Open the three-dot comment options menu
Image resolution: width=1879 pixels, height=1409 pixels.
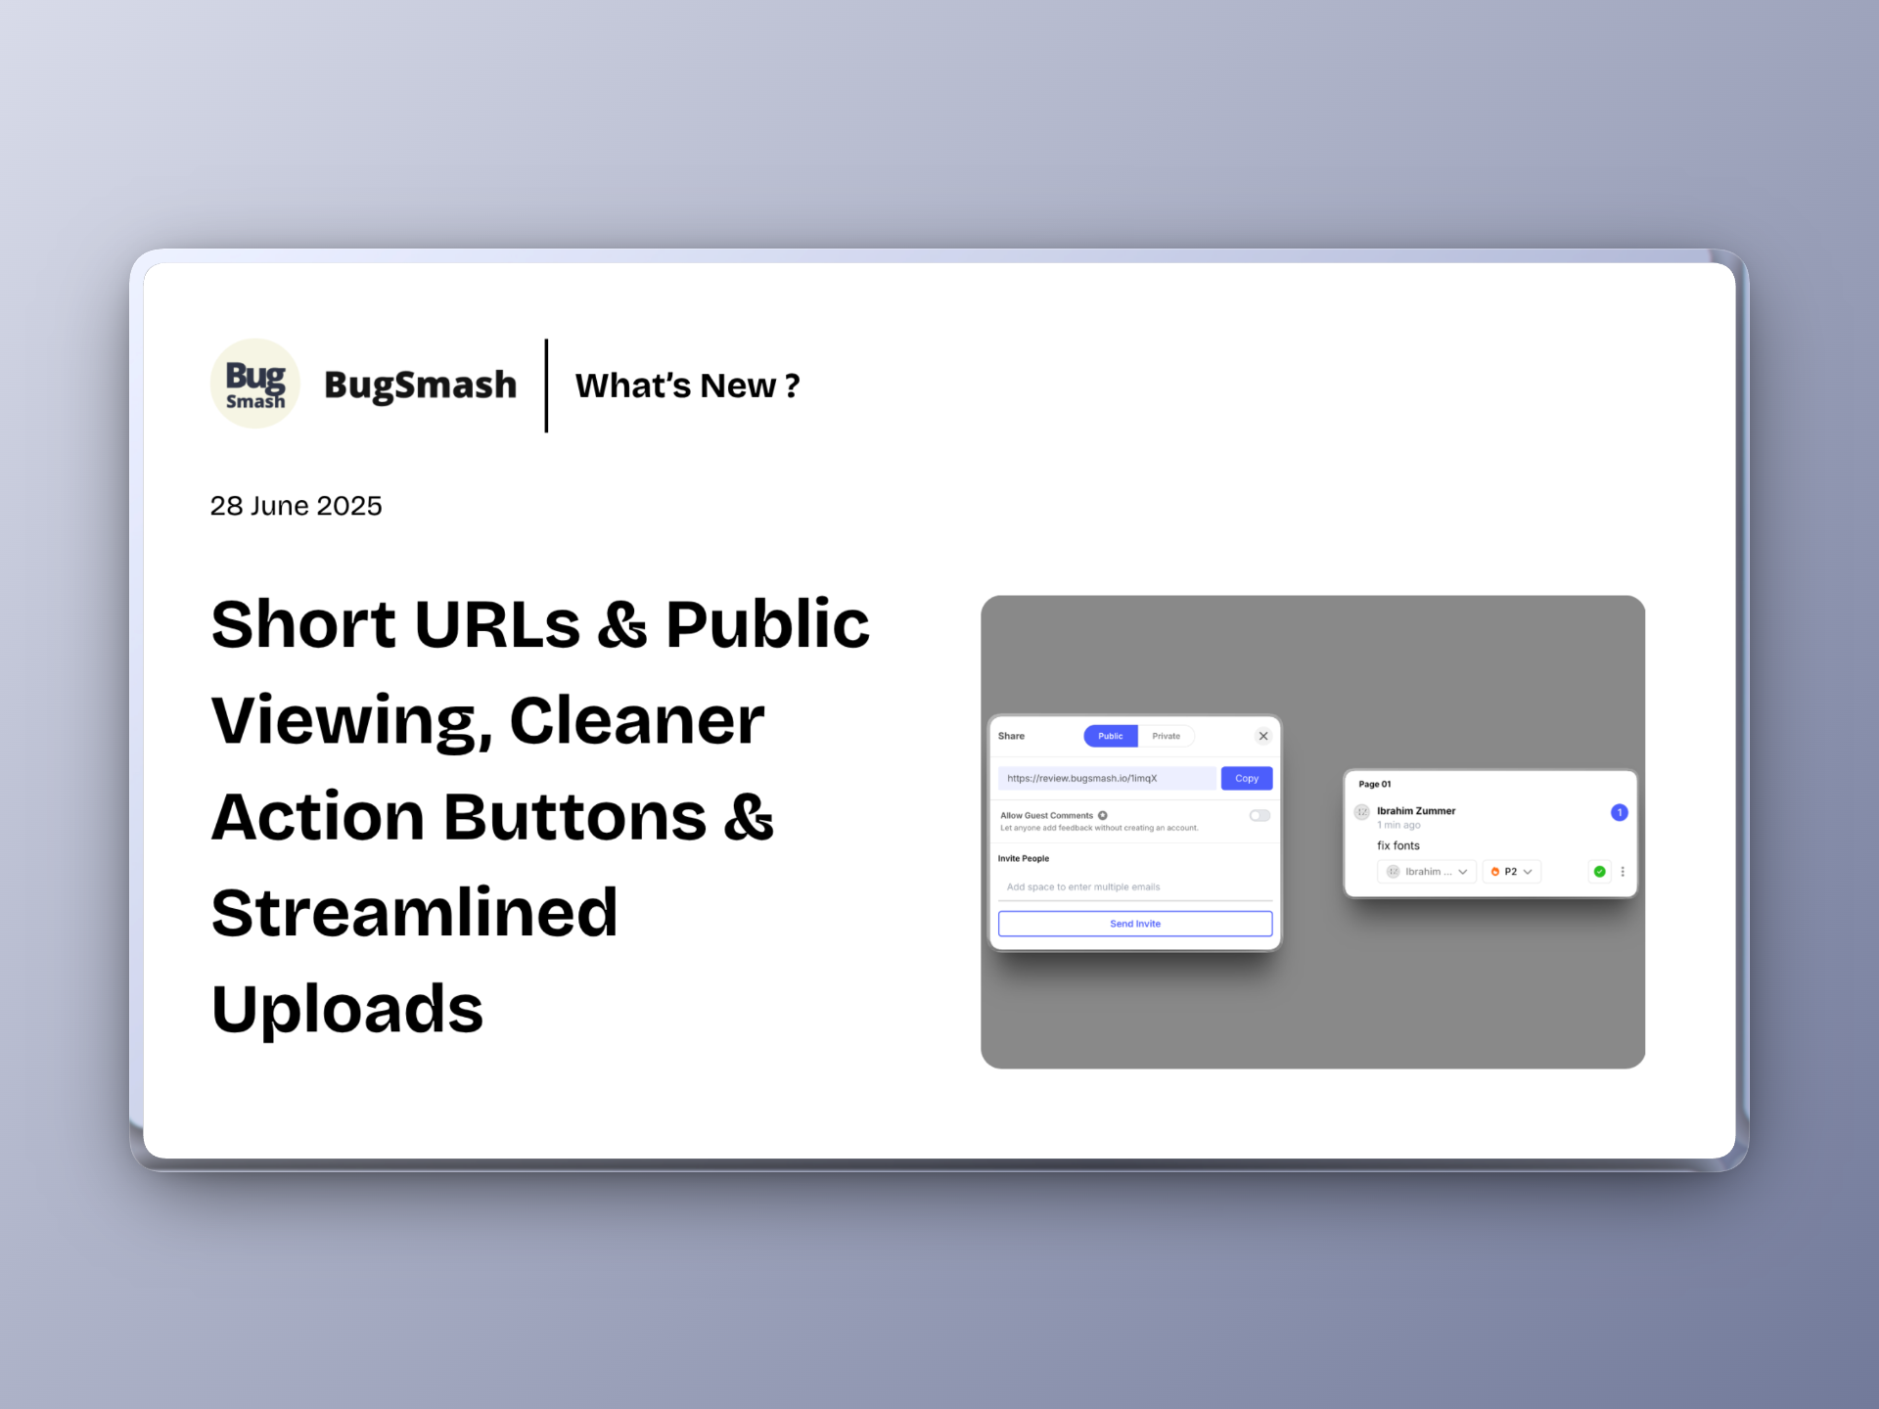(1623, 871)
